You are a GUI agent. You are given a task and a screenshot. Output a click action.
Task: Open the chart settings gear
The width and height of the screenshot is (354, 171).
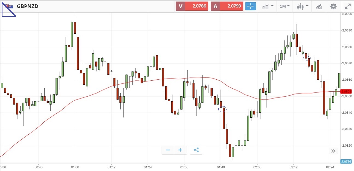tap(333, 6)
